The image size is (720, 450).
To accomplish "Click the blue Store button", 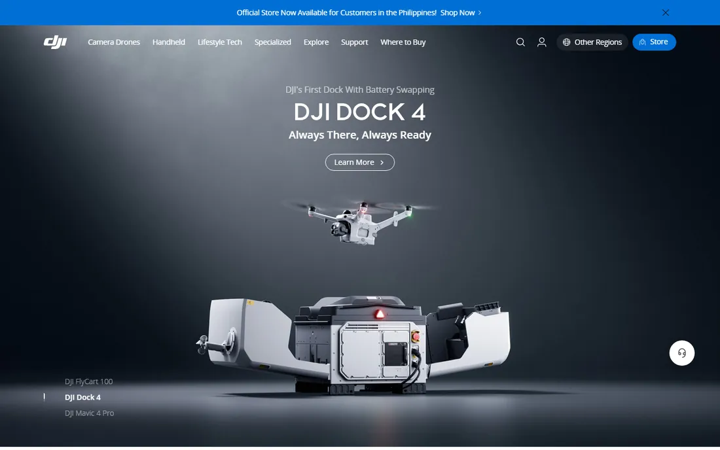I will 654,43.
